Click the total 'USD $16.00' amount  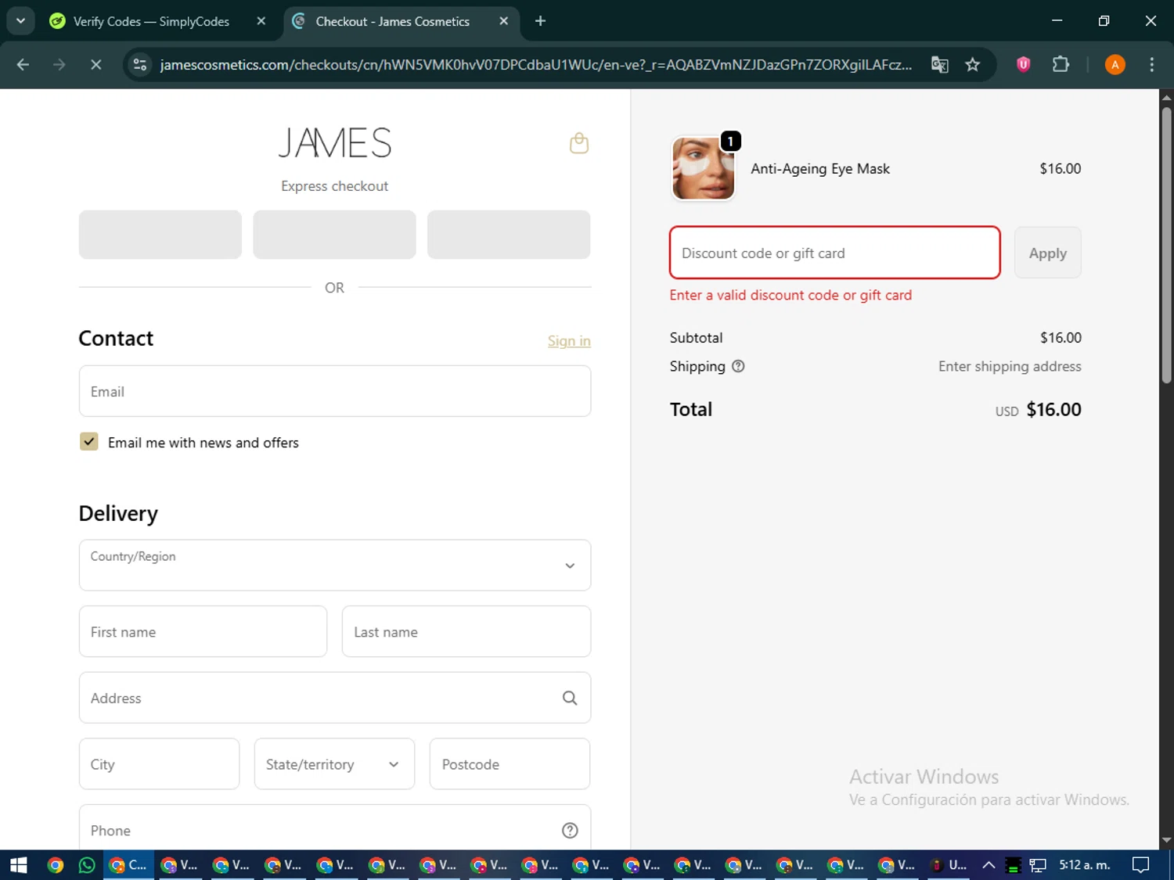(1038, 410)
